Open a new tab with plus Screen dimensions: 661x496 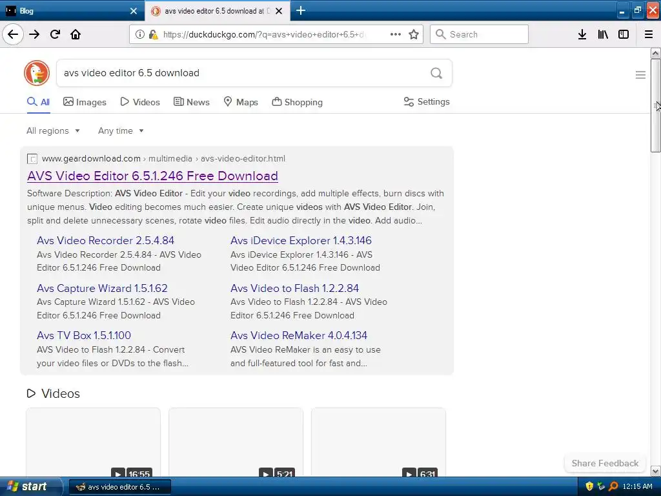301,10
